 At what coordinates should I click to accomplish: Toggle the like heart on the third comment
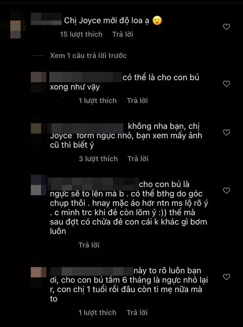pos(226,131)
